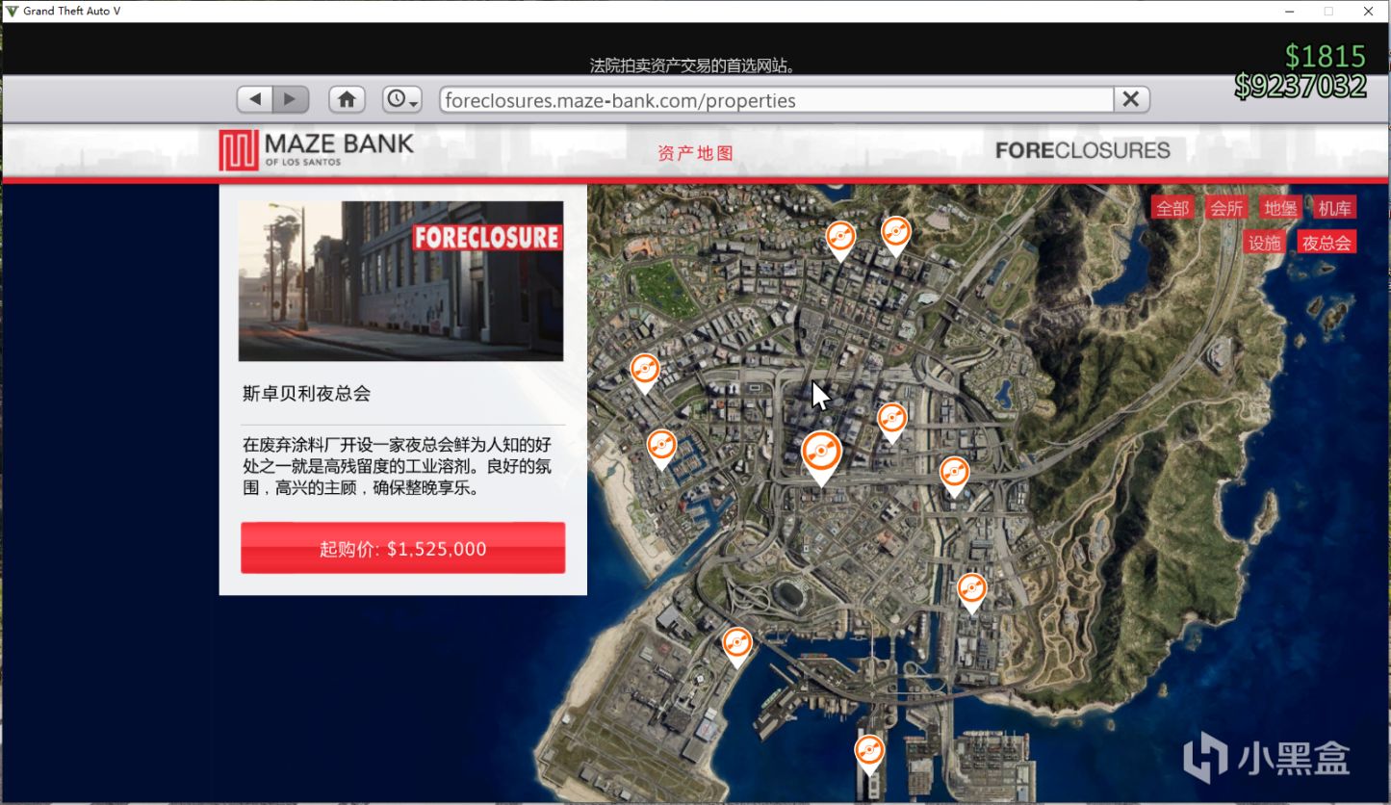The width and height of the screenshot is (1391, 805).
Task: Go to the browser home page icon
Action: (x=347, y=99)
